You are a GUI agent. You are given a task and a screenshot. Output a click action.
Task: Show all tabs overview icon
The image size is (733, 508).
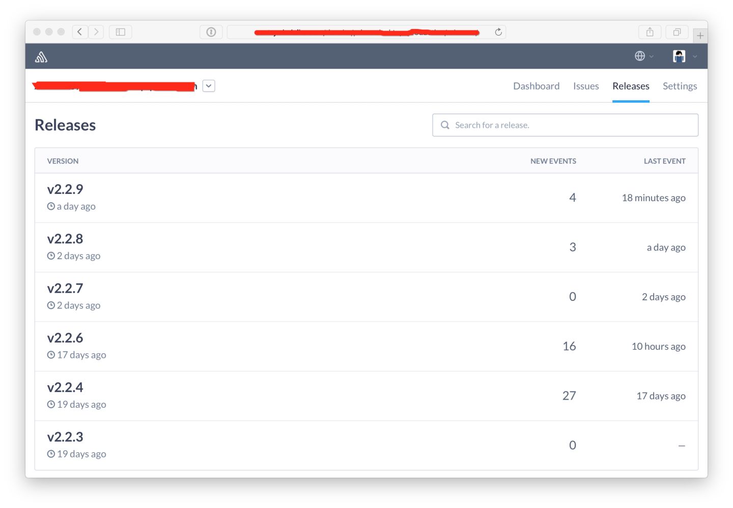point(677,32)
